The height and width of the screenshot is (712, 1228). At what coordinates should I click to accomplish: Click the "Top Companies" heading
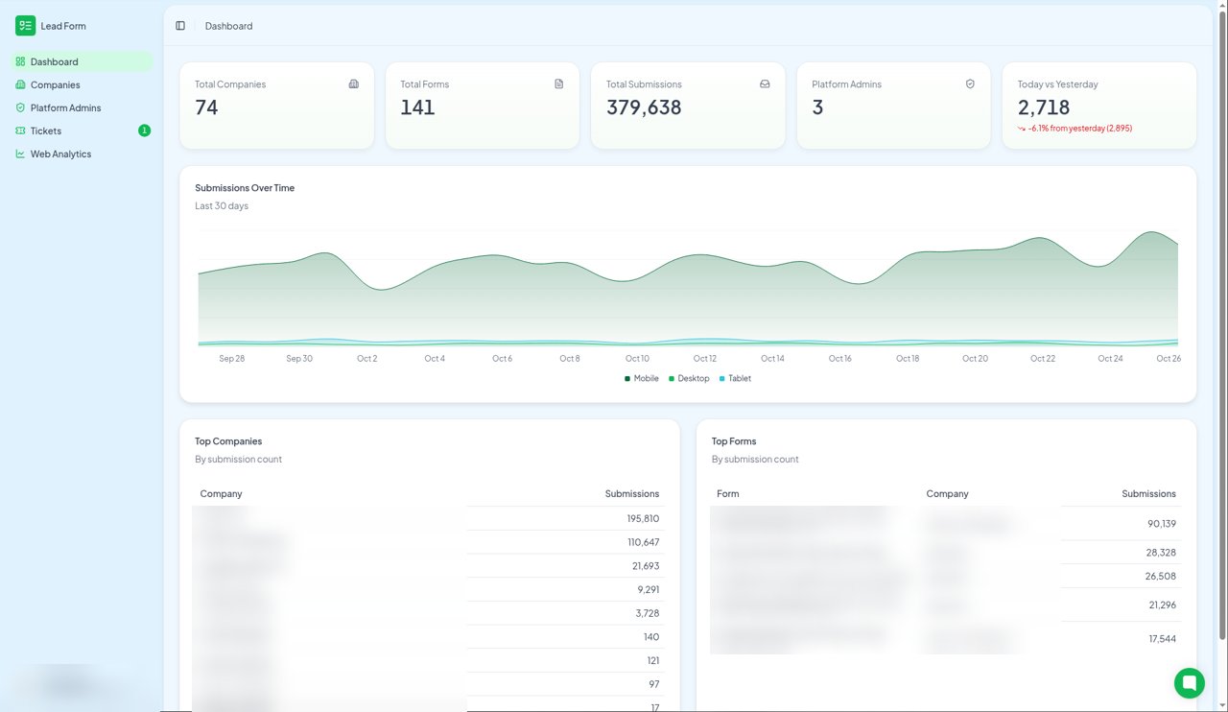[228, 441]
